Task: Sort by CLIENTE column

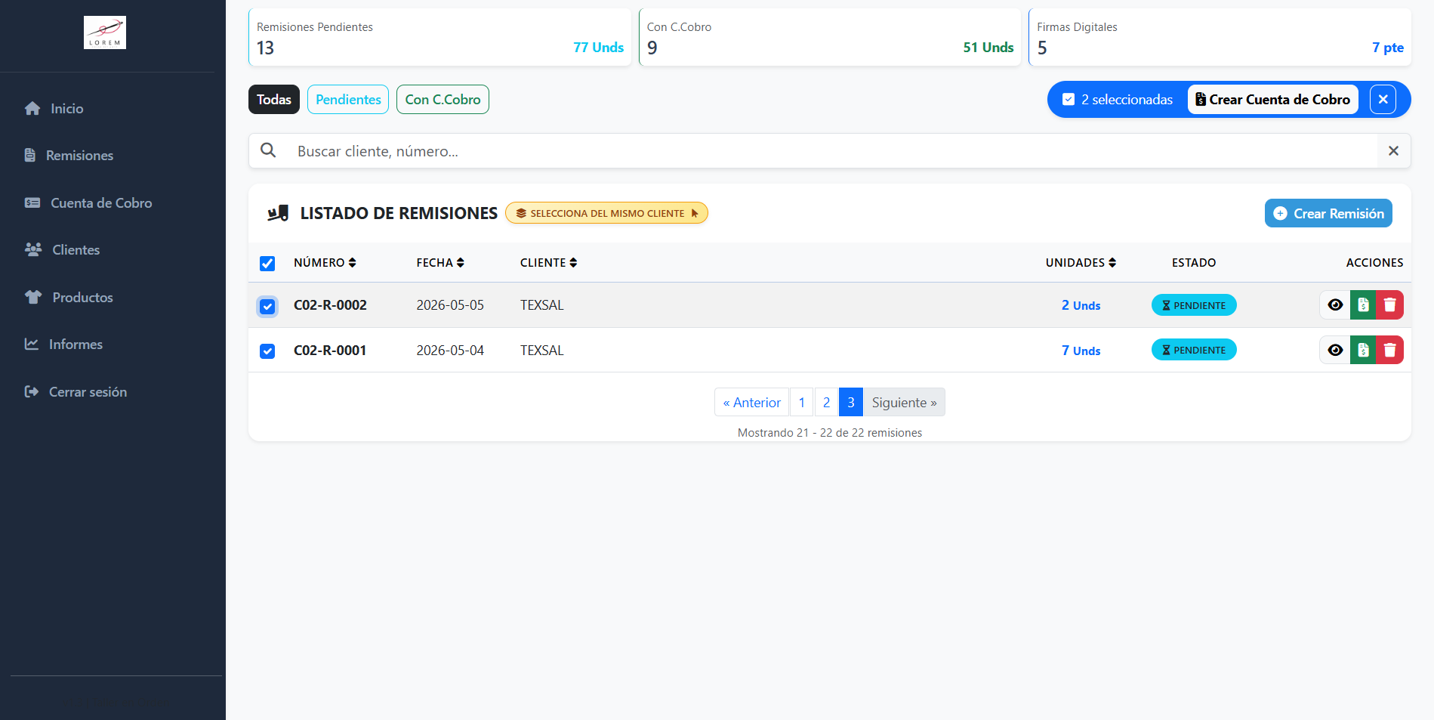Action: click(x=548, y=263)
